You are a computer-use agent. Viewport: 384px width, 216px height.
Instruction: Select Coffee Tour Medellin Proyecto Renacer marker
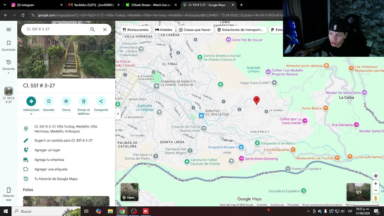pos(268,72)
